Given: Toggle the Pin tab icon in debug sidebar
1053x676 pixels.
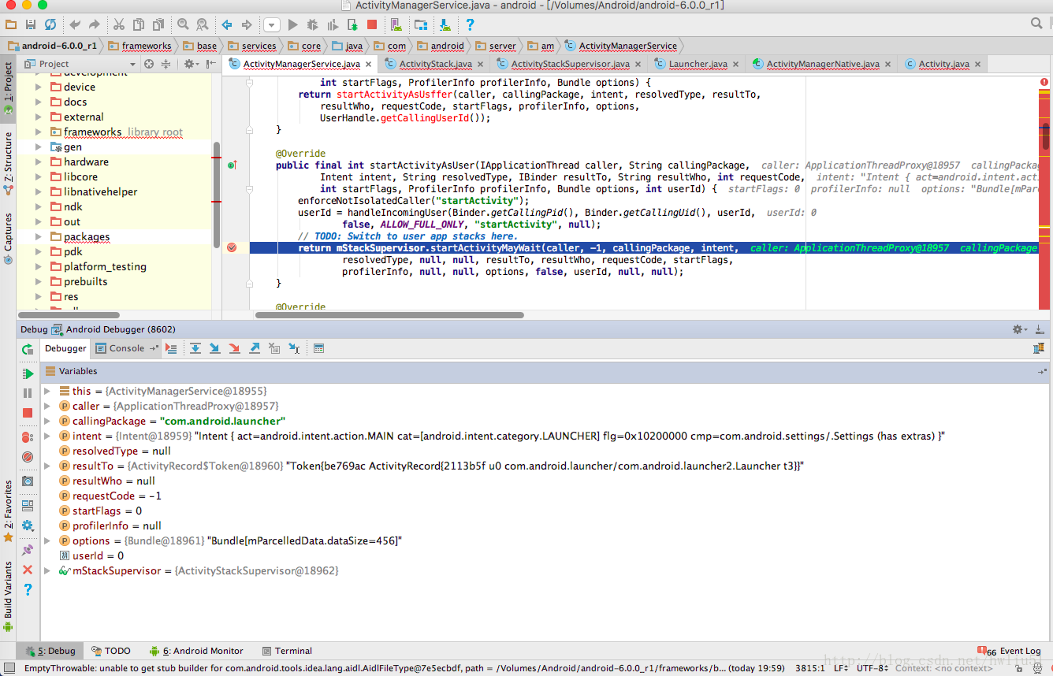Looking at the screenshot, I should [28, 550].
